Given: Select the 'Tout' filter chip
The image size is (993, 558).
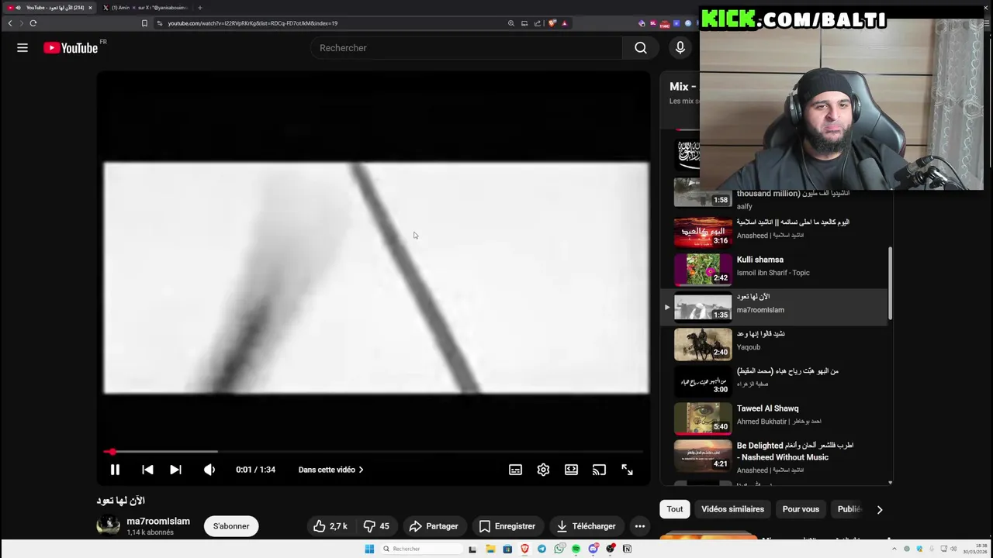Looking at the screenshot, I should 675,509.
